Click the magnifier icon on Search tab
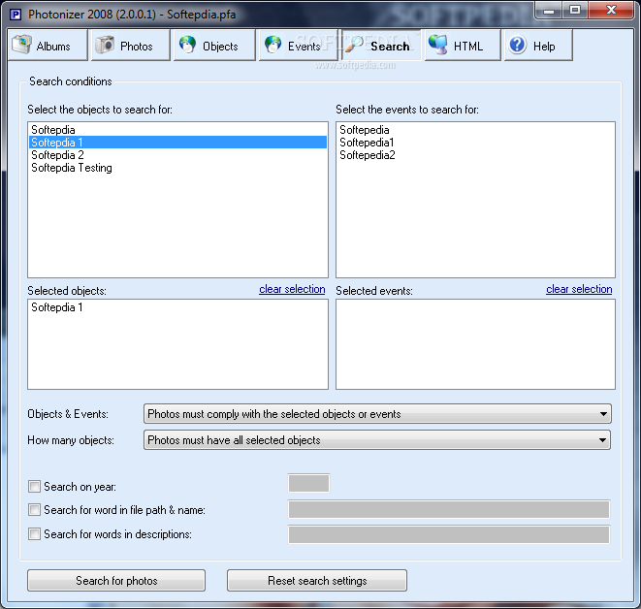 [354, 45]
